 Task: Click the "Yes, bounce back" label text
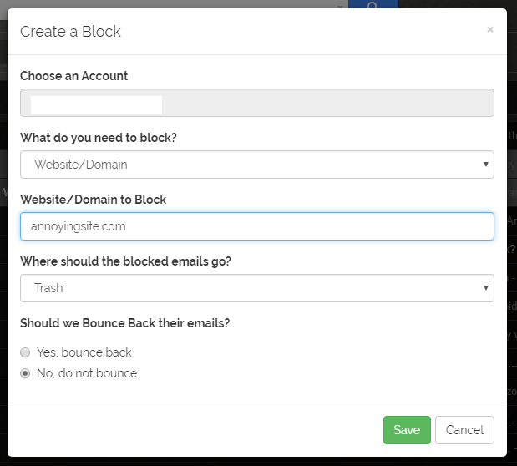pyautogui.click(x=84, y=352)
